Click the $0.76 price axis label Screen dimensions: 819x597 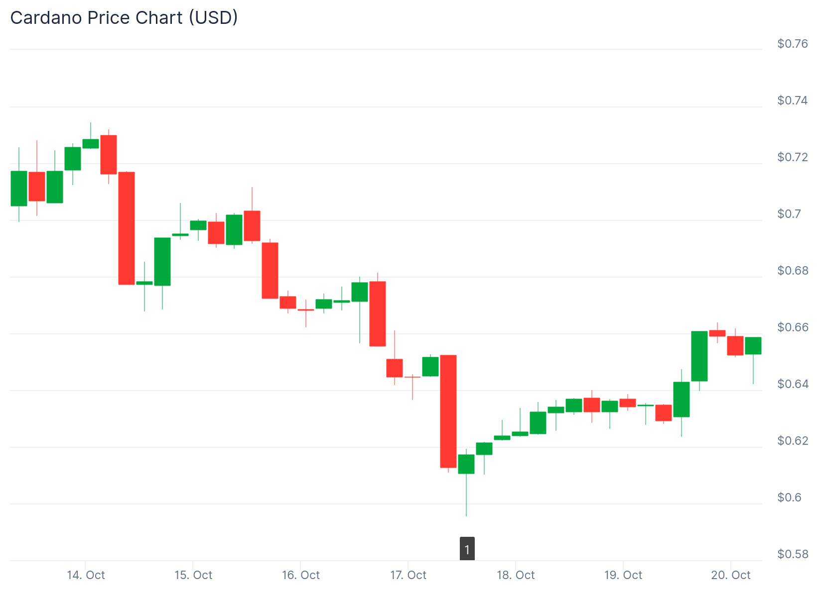coord(792,44)
